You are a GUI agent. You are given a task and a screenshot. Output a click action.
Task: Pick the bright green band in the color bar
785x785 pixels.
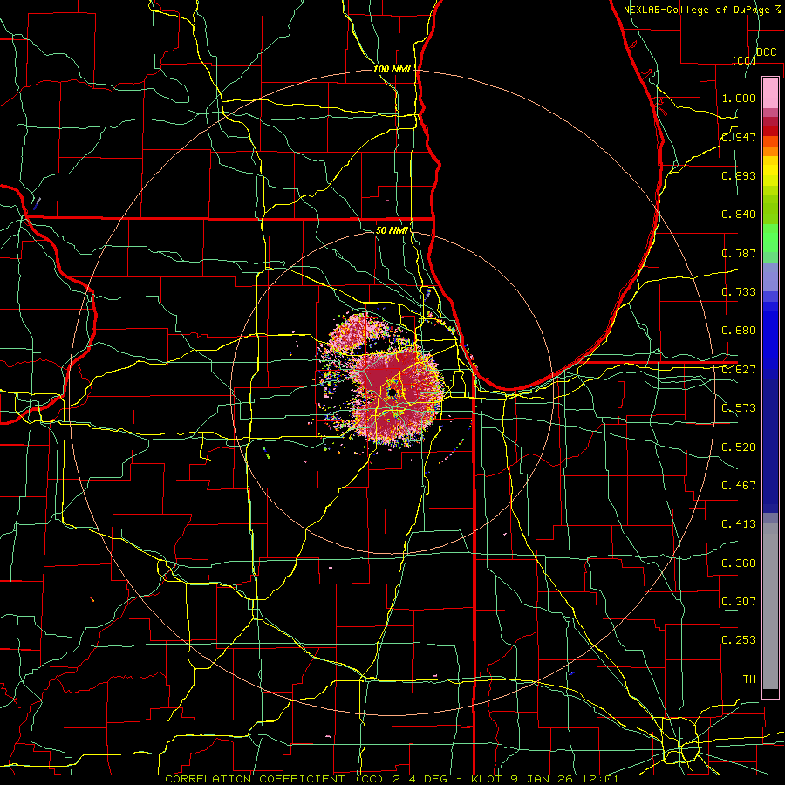pyautogui.click(x=770, y=238)
